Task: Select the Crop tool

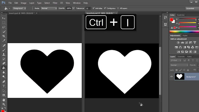Action: tap(4, 36)
